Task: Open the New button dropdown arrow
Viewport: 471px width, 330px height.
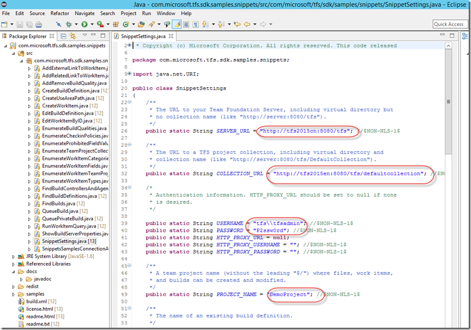Action: (12, 24)
